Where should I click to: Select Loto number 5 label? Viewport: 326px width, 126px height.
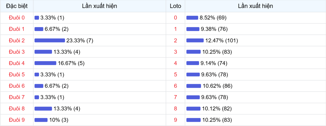click(175, 75)
